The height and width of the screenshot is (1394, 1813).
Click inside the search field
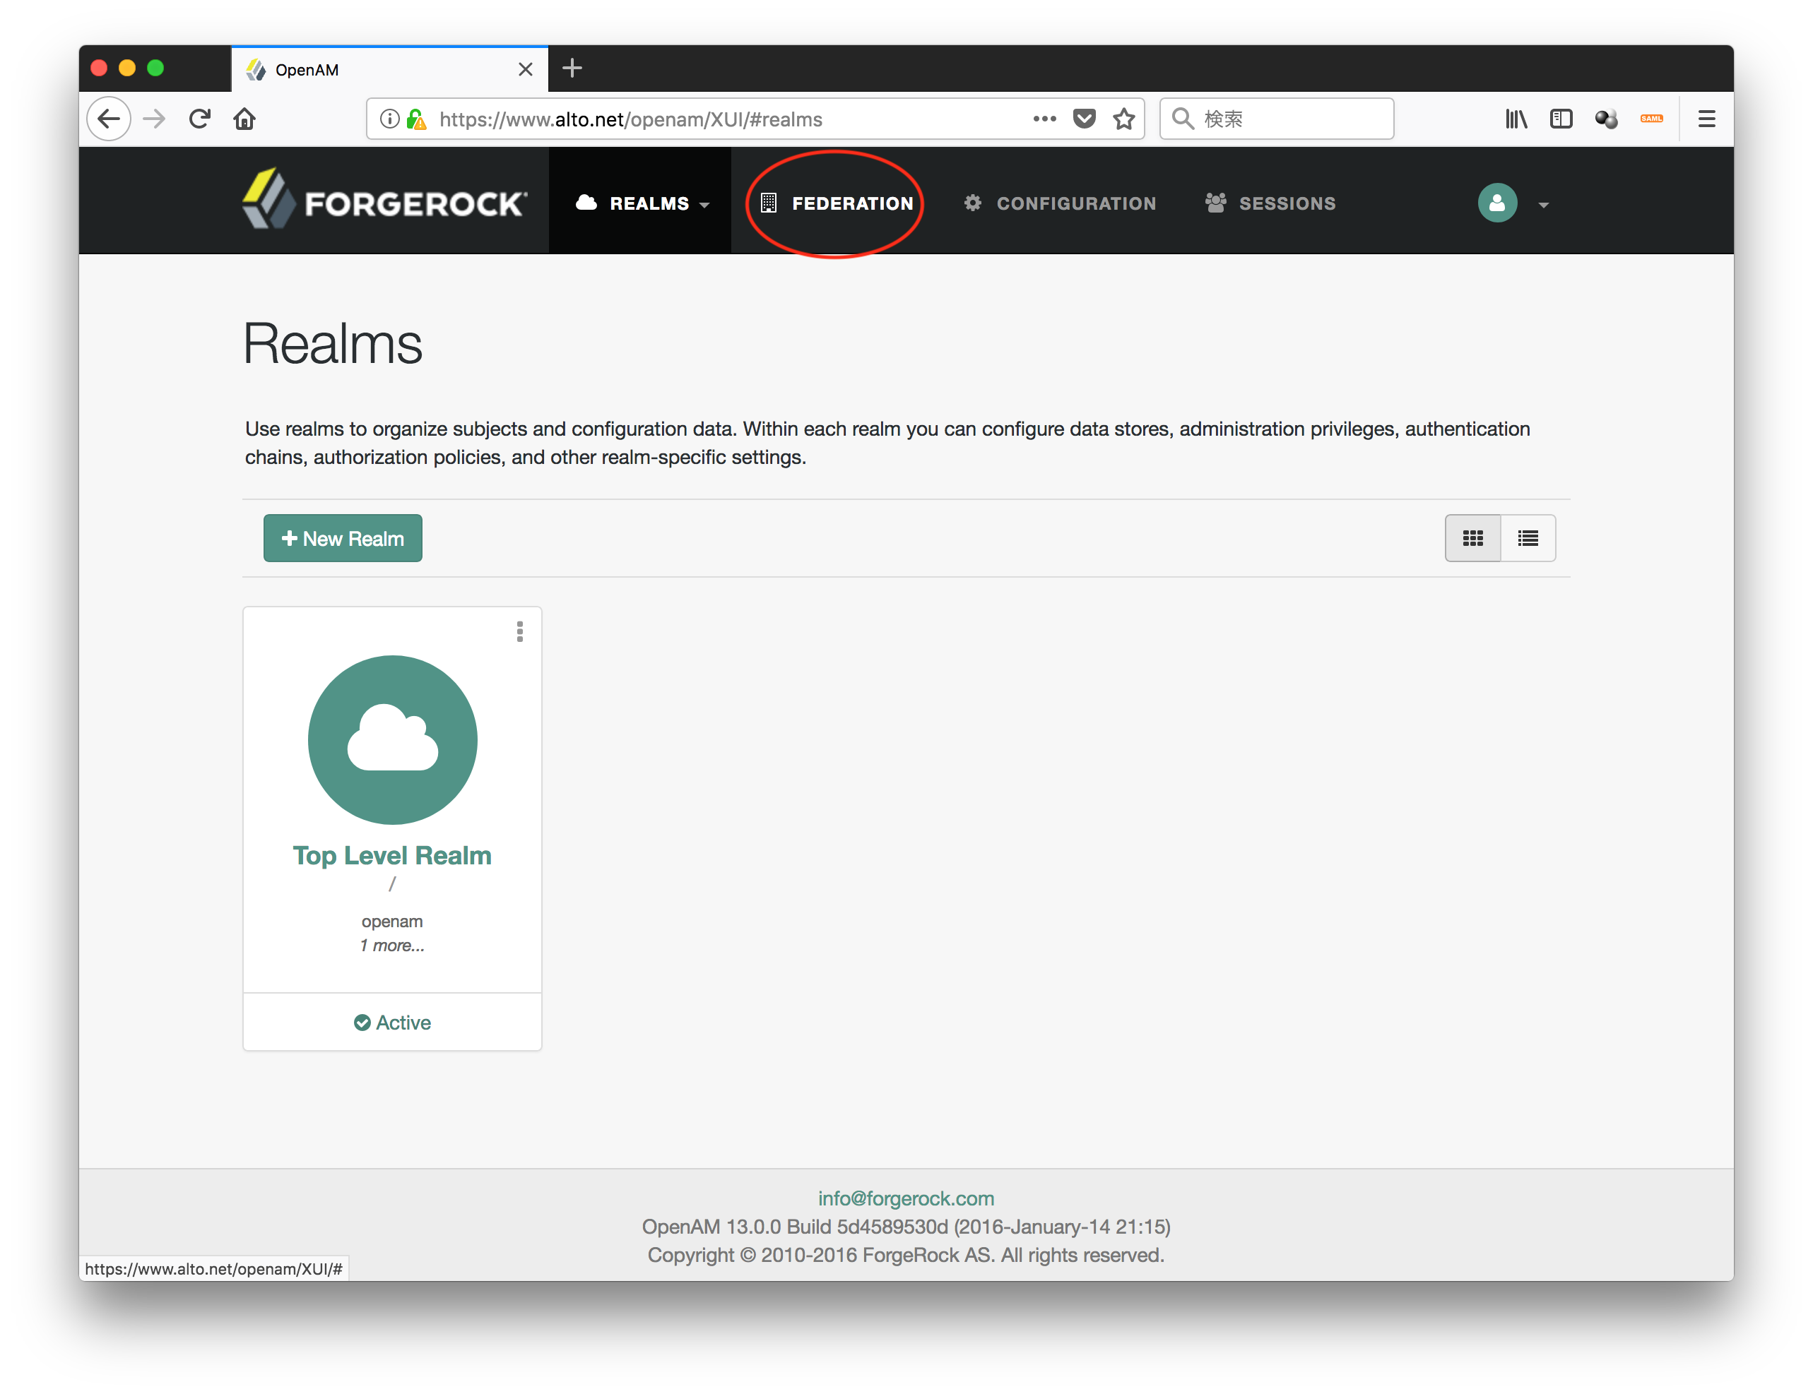point(1278,119)
